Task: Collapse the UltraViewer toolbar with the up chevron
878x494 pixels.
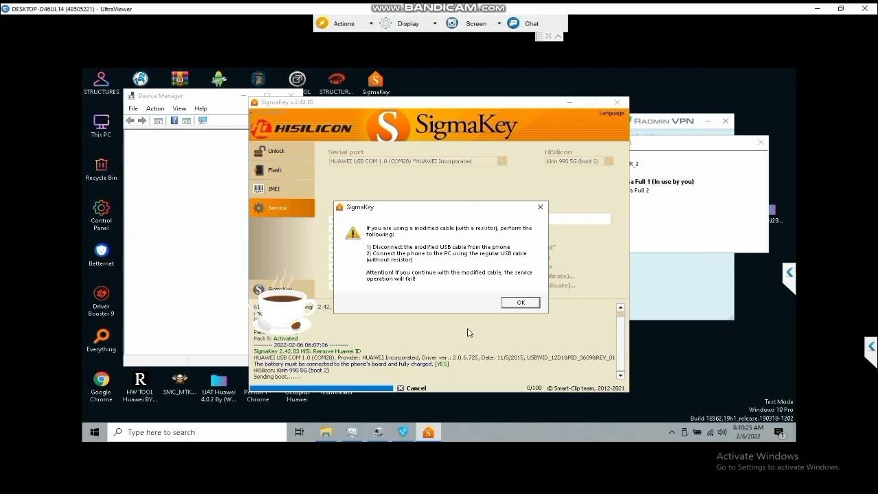Action: [x=558, y=36]
